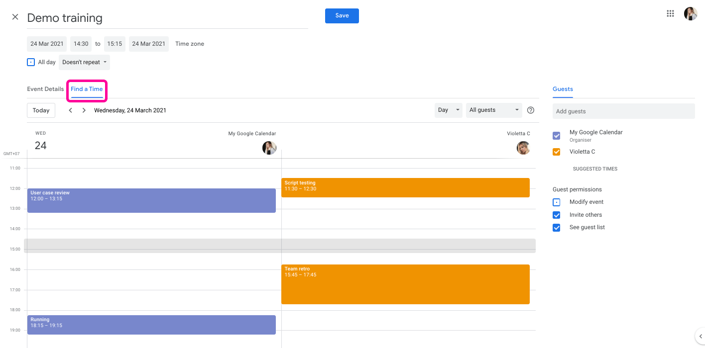Screen dimensions: 705x348
Task: Collapse side panel using bottom-right chevron
Action: (700, 336)
